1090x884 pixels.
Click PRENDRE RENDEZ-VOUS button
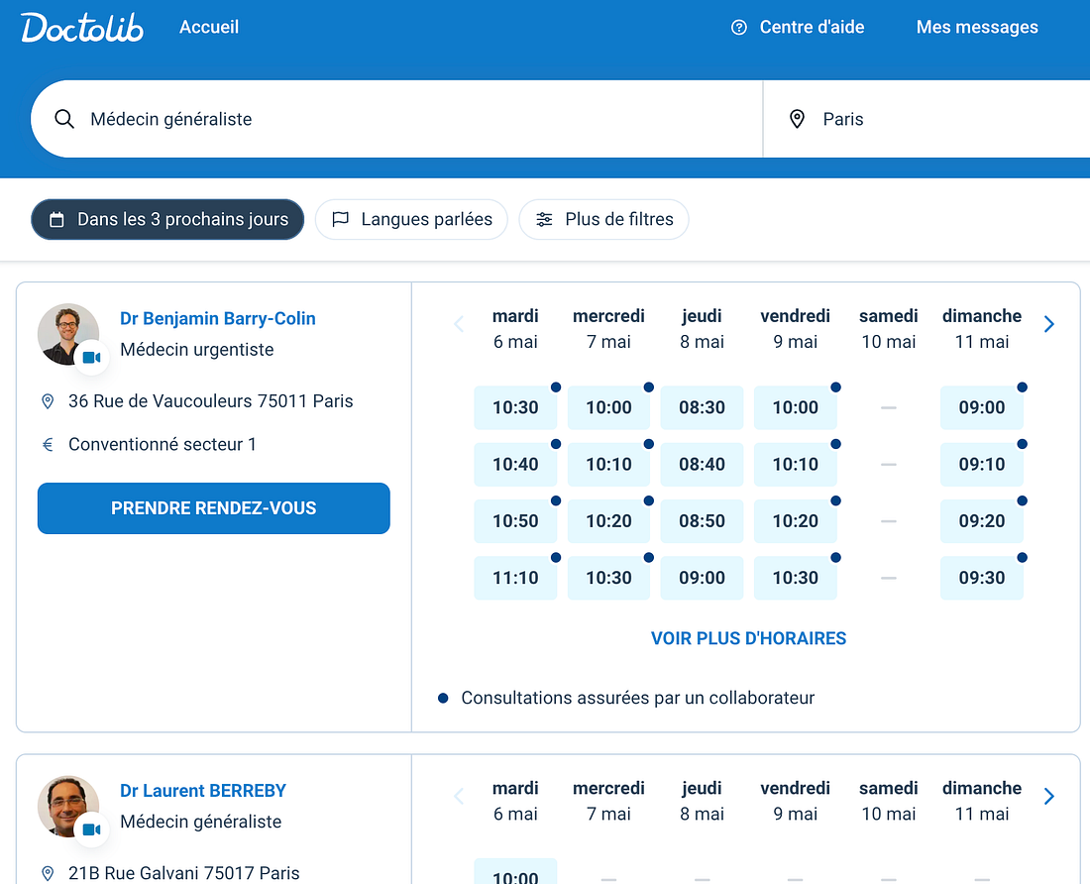click(213, 508)
